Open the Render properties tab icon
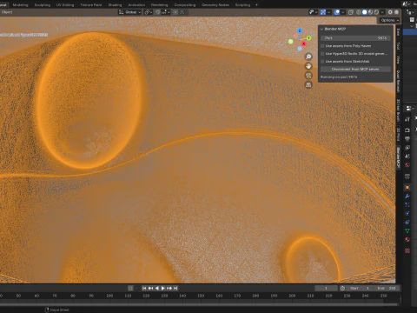Image resolution: width=417 pixels, height=313 pixels. [407, 130]
